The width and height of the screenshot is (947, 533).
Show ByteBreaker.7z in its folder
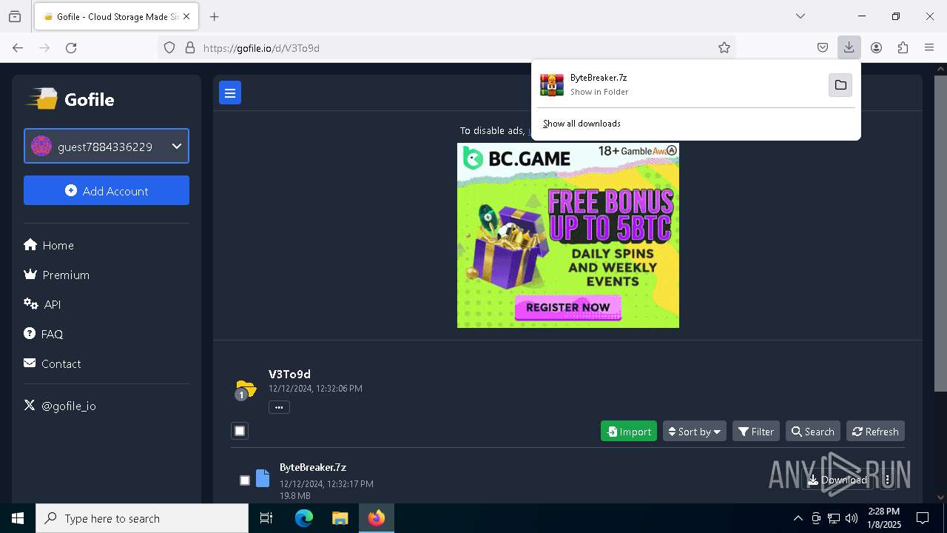coord(840,85)
